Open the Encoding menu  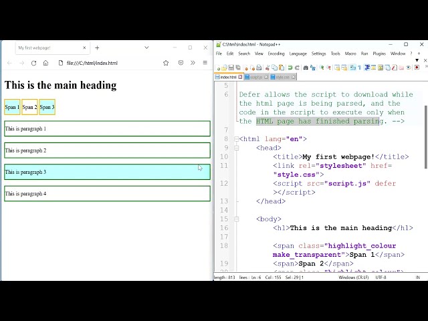(x=276, y=53)
